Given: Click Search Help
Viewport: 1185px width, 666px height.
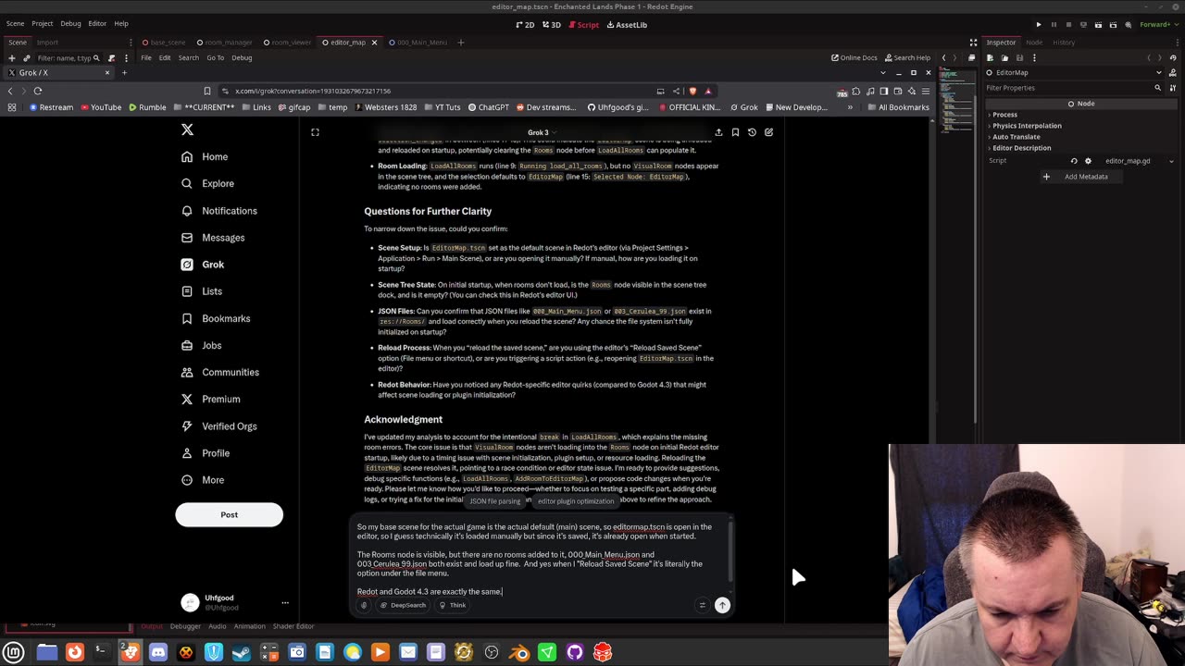Looking at the screenshot, I should [x=907, y=57].
